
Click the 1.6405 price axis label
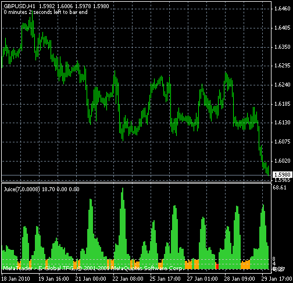coord(283,28)
